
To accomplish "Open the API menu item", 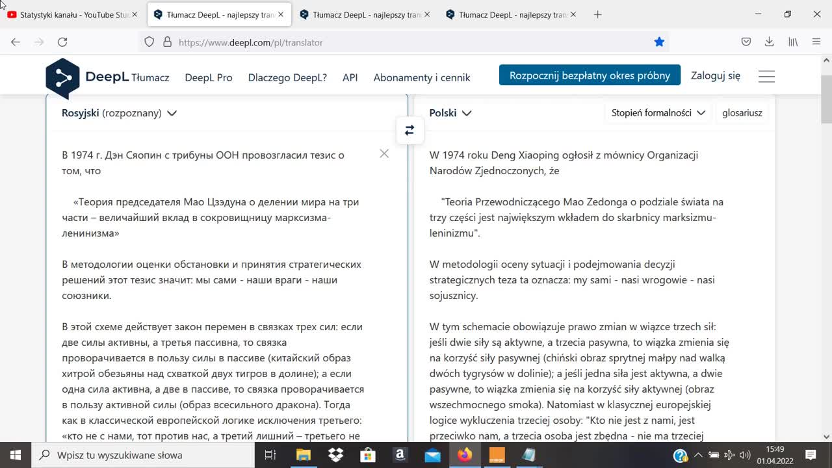I will (x=350, y=77).
